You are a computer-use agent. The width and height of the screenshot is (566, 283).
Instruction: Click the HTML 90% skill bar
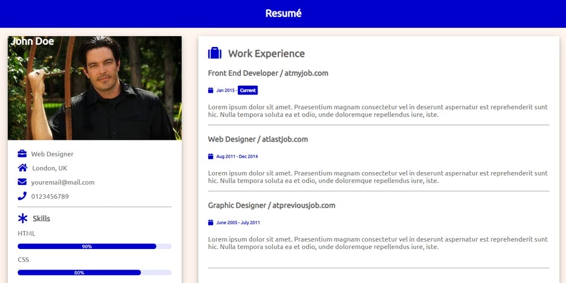pyautogui.click(x=94, y=246)
